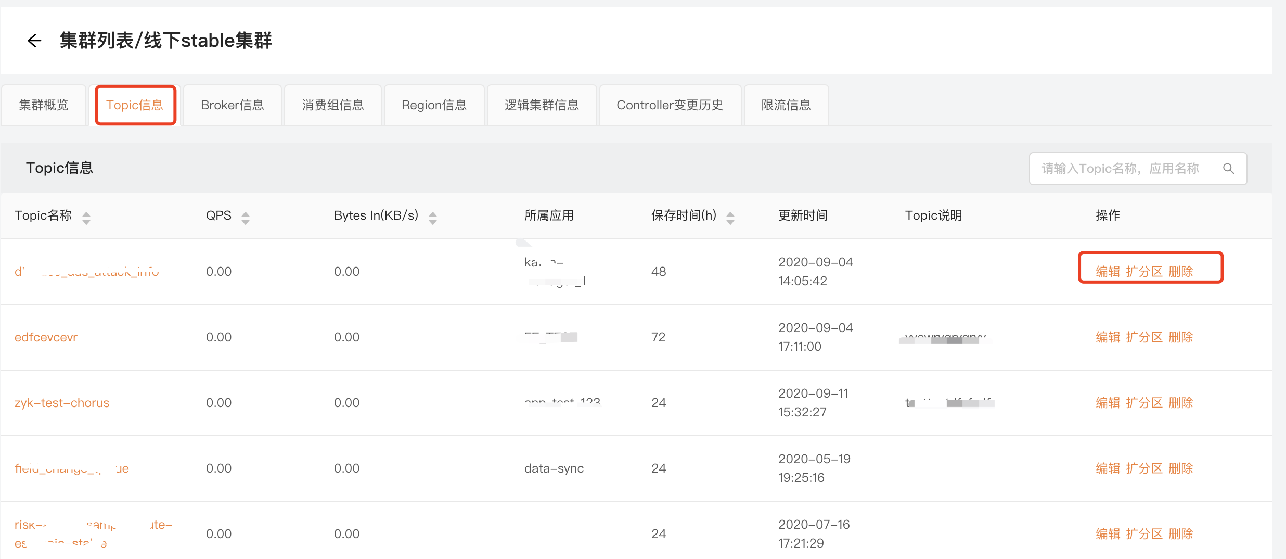
Task: Open the Broker信息 tab
Action: click(232, 105)
